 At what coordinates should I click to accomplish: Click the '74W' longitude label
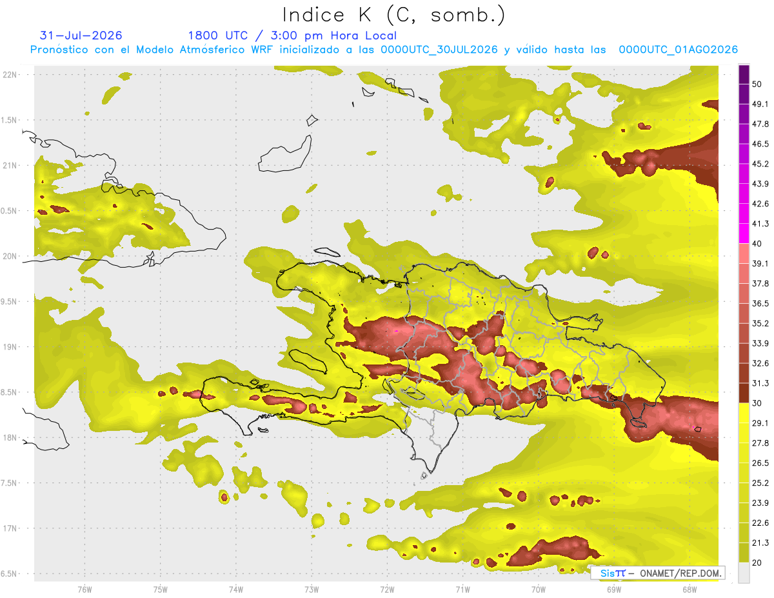(x=236, y=589)
